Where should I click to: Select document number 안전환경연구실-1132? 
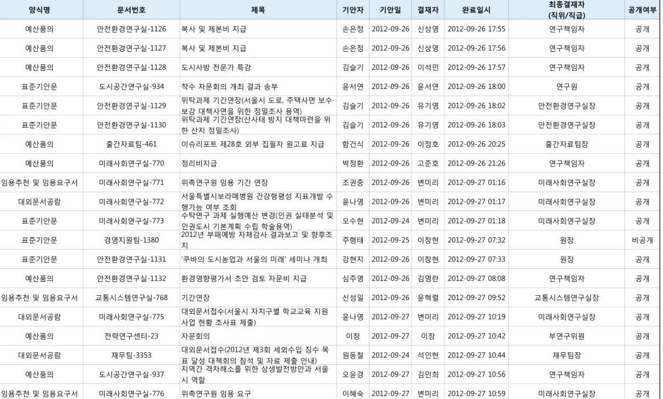pyautogui.click(x=131, y=279)
